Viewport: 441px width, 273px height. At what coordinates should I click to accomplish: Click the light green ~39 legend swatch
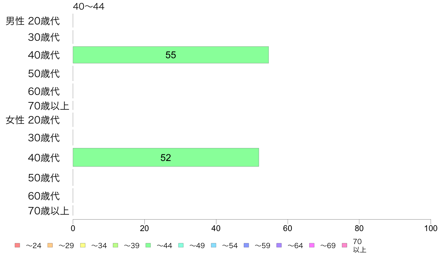tap(115, 245)
